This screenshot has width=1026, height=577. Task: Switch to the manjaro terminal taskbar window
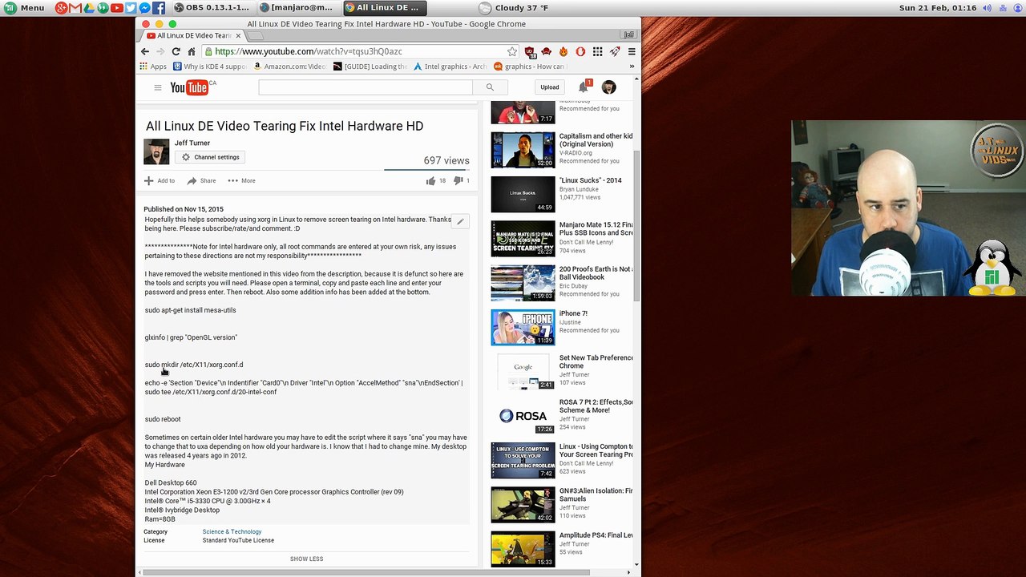(297, 8)
